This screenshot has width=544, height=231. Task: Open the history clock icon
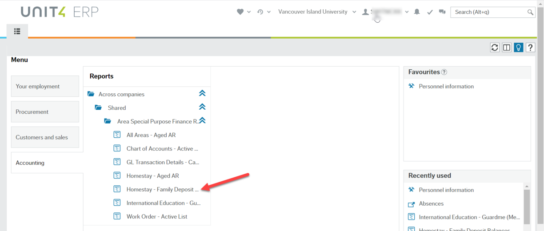(260, 12)
